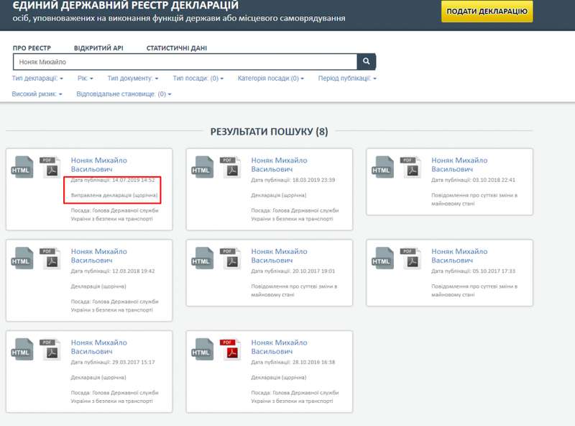Open PDF icon for 05.10.2017 notice
Viewport: 575px width, 426px height.
[x=411, y=258]
